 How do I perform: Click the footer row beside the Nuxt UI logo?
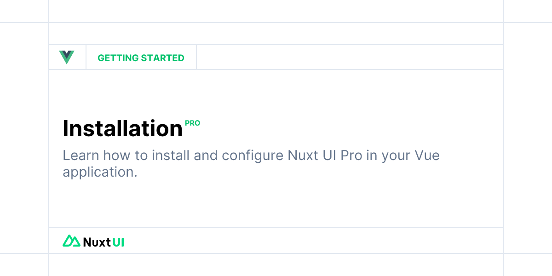(313, 241)
